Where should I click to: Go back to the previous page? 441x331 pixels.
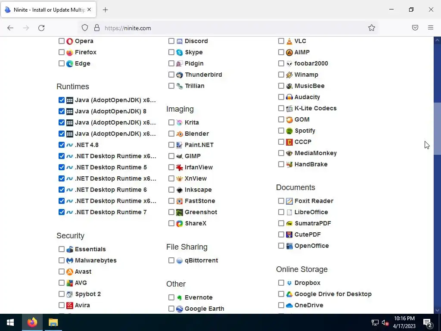click(x=10, y=28)
